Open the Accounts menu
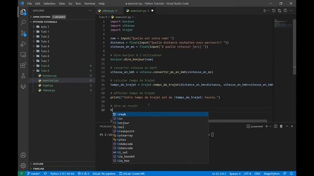The image size is (314, 176). point(23,155)
